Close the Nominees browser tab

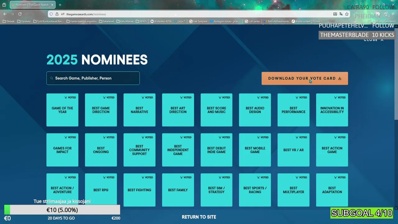pos(52,5)
